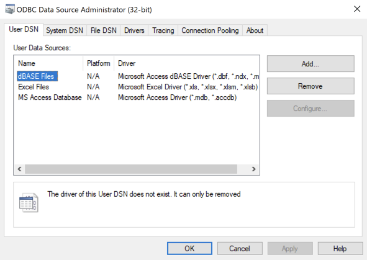
Task: Show the About tab
Action: [255, 30]
